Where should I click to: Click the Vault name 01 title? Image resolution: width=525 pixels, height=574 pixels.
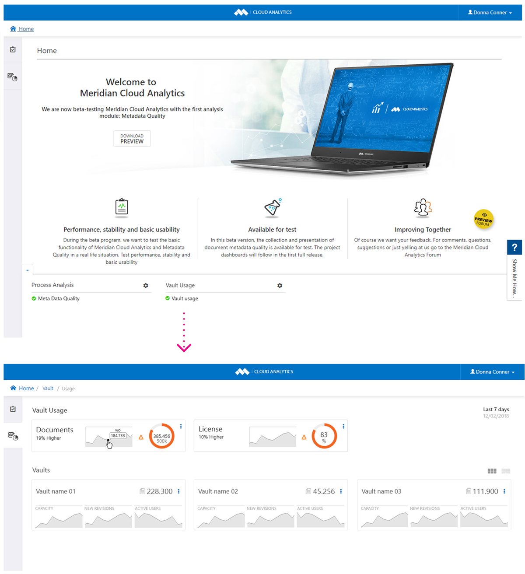point(56,492)
